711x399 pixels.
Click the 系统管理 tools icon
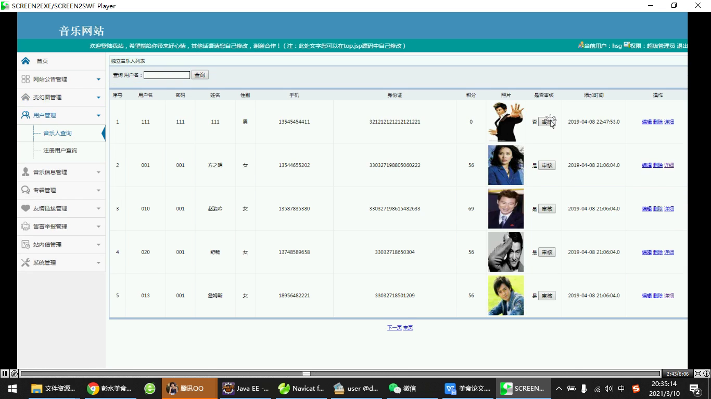click(x=26, y=263)
